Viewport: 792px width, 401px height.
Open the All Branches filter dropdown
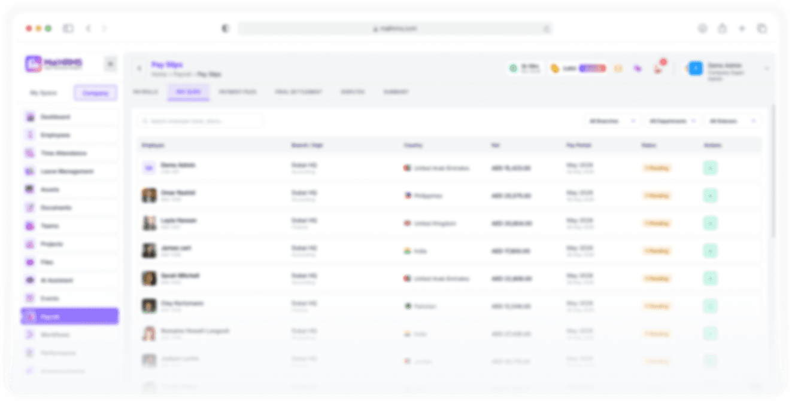612,121
